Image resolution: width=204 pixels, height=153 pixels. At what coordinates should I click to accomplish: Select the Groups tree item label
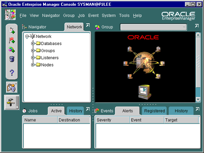48,51
